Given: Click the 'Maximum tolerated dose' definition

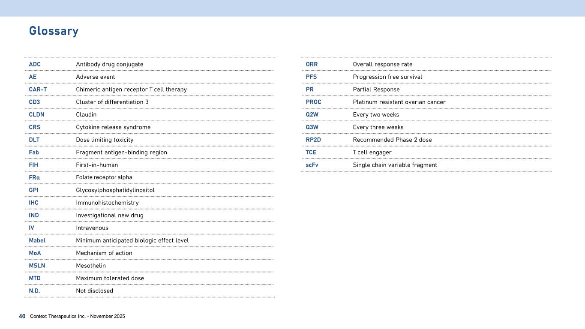Looking at the screenshot, I should 110,278.
